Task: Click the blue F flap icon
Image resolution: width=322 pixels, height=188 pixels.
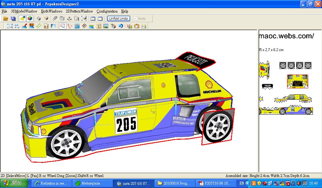Action: click(x=53, y=26)
